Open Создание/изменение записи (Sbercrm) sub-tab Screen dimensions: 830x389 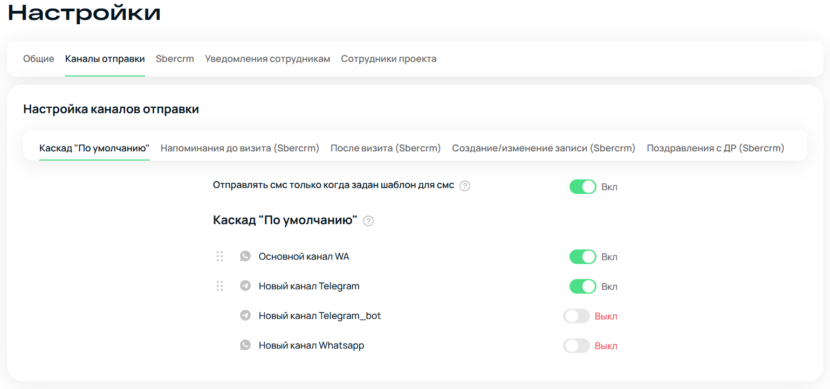[544, 148]
